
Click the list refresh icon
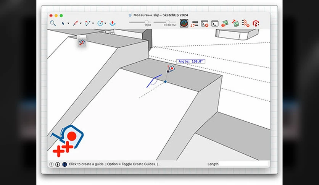tap(194, 24)
